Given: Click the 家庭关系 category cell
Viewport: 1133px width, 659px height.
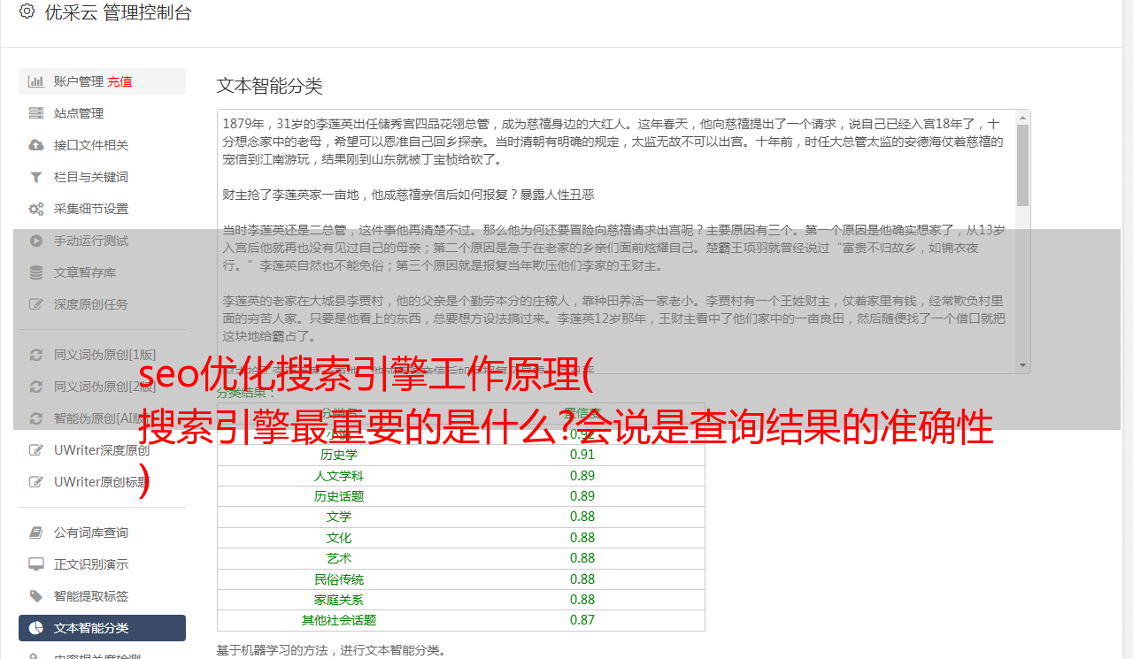Looking at the screenshot, I should tap(339, 600).
